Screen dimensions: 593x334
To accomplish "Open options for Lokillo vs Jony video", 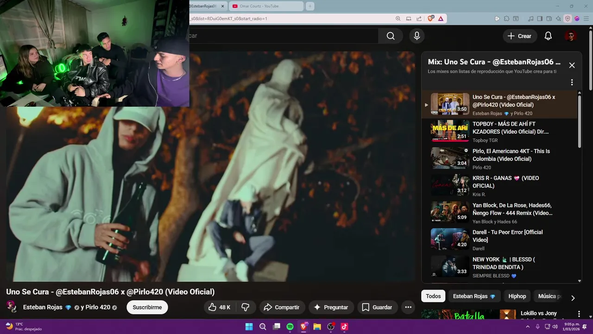I will 579,314.
